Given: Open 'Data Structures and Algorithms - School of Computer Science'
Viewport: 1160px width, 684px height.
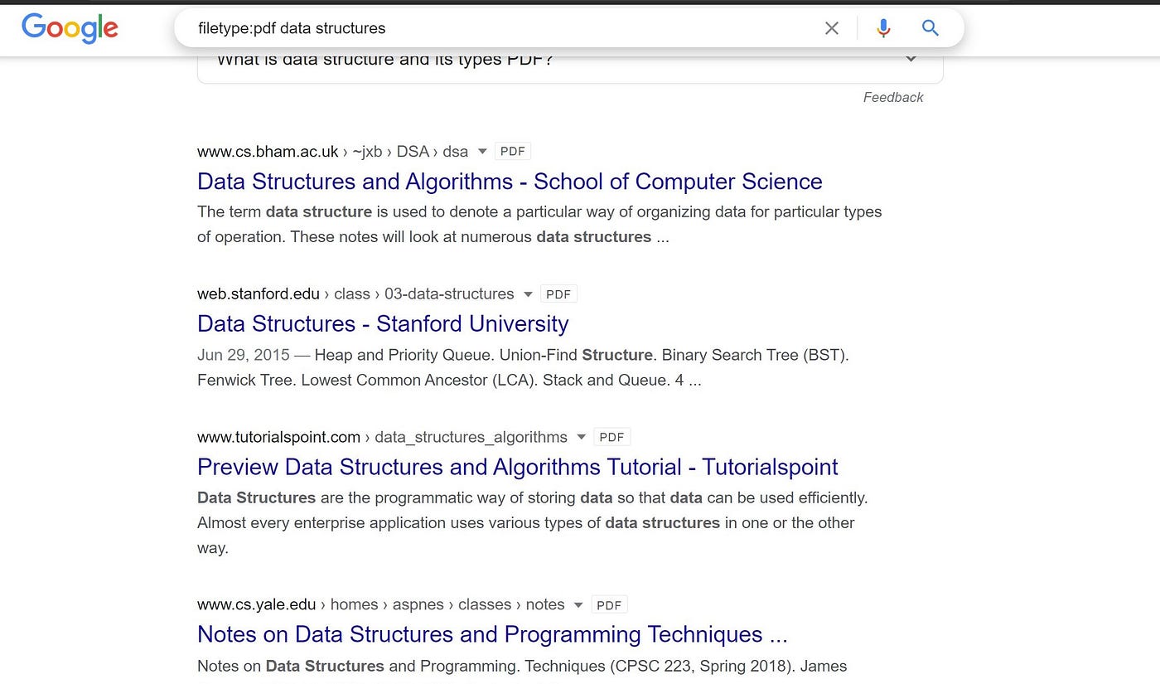Looking at the screenshot, I should click(x=510, y=182).
